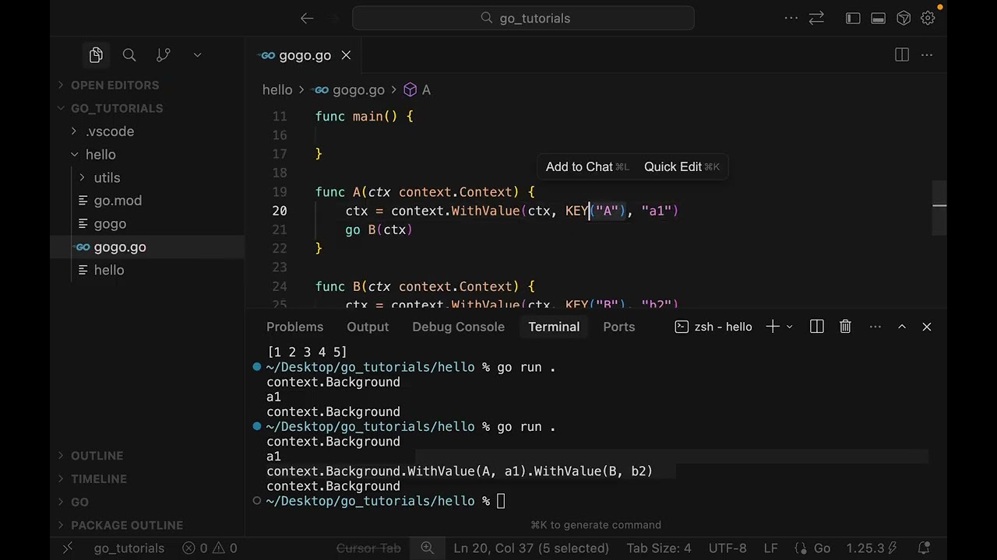Open the new terminal profile dropdown arrow

point(789,327)
